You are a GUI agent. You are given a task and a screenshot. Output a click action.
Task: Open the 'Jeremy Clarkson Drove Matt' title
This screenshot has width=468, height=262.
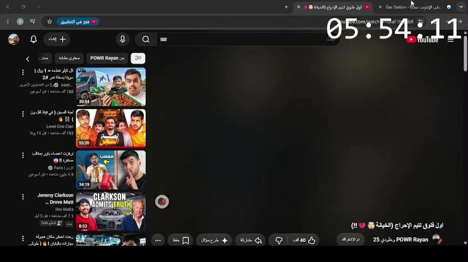coord(55,199)
